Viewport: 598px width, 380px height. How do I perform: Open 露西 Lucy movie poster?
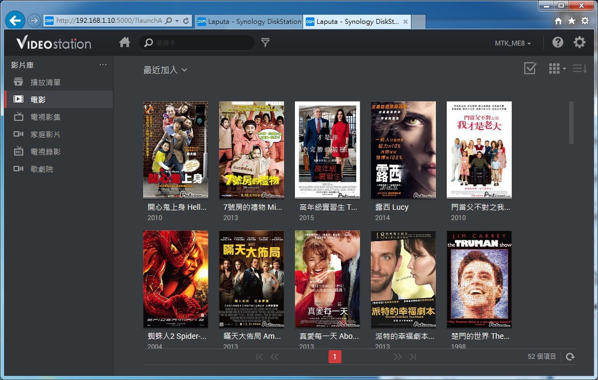pos(403,150)
